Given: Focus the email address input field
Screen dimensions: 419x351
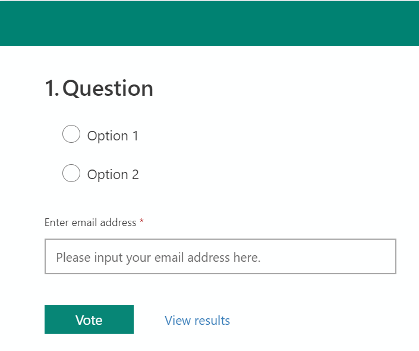Looking at the screenshot, I should [x=220, y=257].
